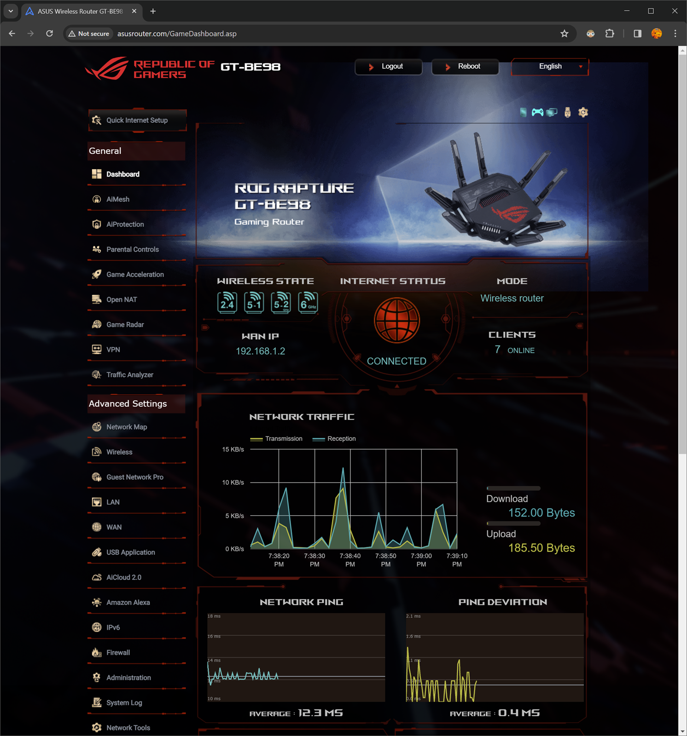This screenshot has height=736, width=687.
Task: Click the WAN IP address 192.168.1.2
Action: [x=261, y=351]
